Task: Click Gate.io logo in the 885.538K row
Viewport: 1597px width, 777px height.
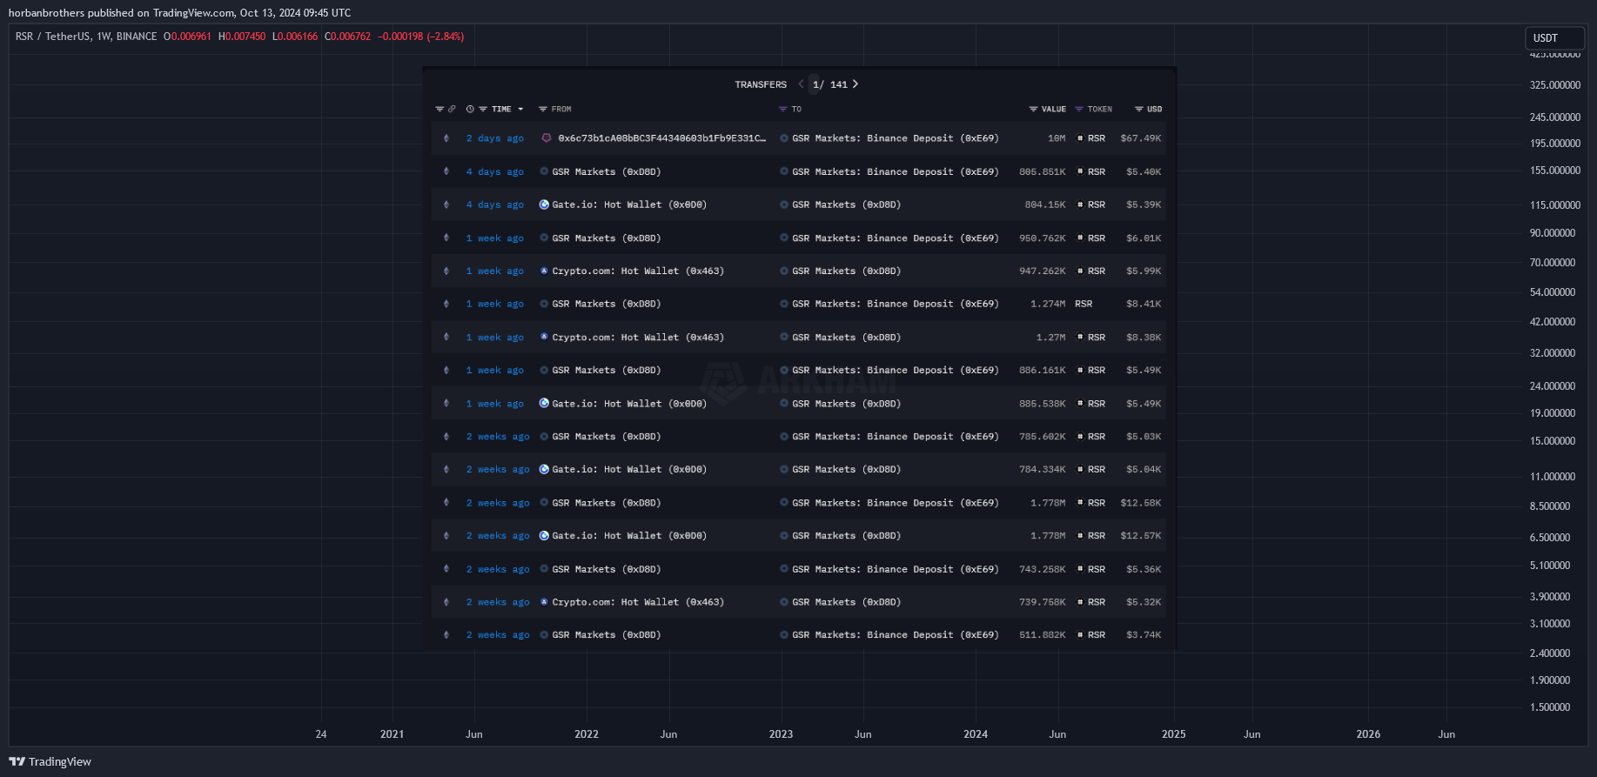Action: coord(544,404)
